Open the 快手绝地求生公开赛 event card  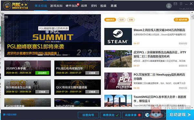[x=27, y=87]
